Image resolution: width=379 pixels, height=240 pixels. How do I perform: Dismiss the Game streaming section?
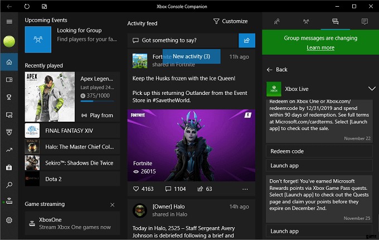[112, 204]
